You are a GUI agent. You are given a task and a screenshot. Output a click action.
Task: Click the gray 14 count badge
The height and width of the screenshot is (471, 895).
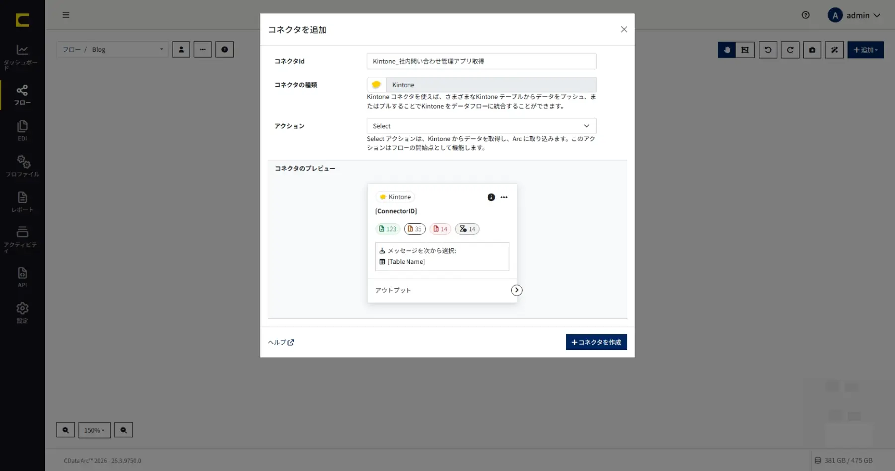tap(467, 229)
